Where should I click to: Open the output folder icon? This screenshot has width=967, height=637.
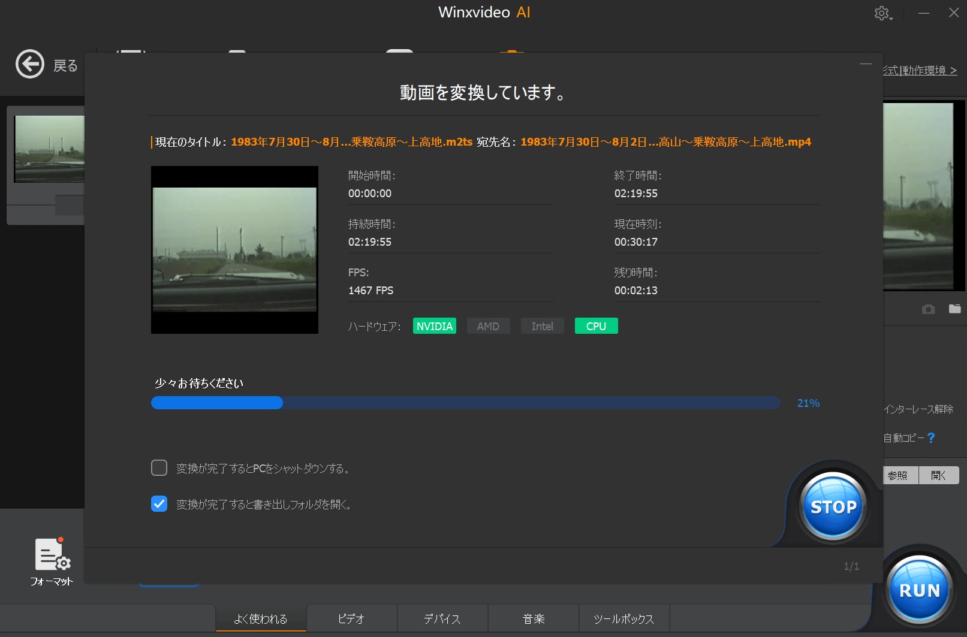tap(954, 309)
